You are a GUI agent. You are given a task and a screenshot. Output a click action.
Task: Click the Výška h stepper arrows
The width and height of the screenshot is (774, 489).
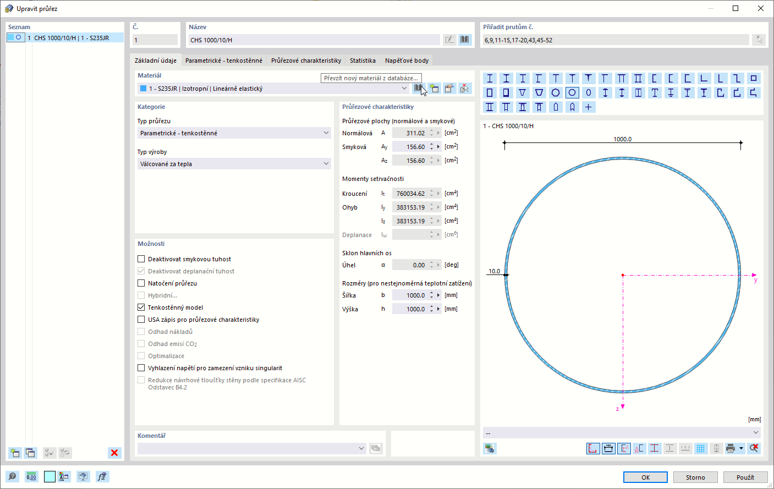point(432,309)
